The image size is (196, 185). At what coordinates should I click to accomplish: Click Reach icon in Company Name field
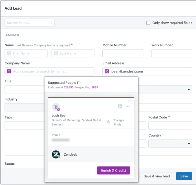point(9,71)
